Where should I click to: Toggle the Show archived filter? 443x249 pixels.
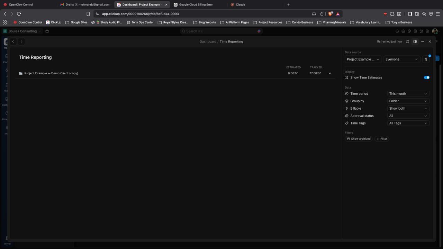coord(359,139)
